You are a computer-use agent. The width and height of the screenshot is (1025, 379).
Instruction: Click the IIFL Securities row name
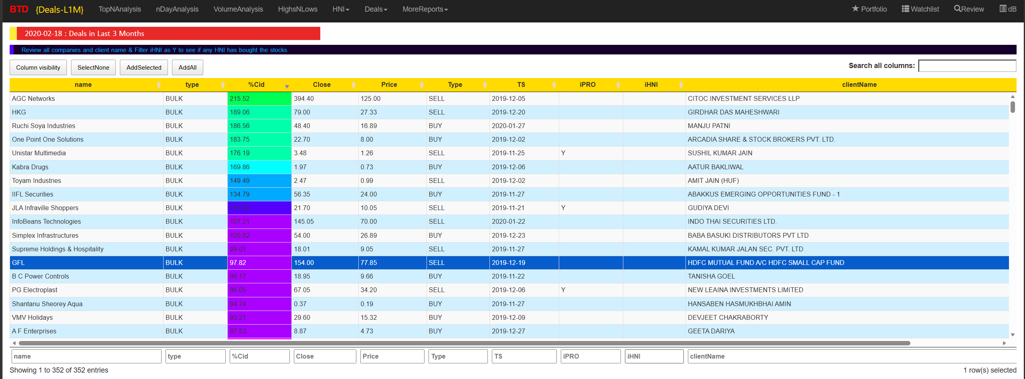coord(32,194)
